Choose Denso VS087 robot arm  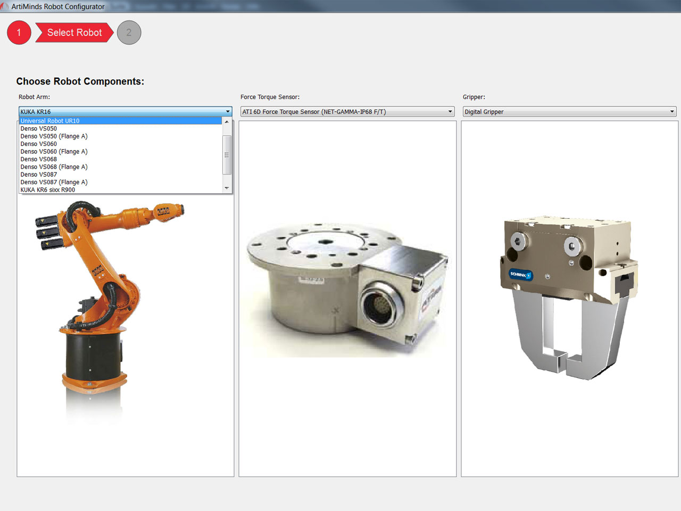(x=120, y=175)
